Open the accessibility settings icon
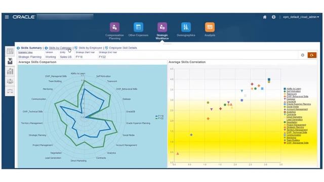This screenshot has width=324, height=182. click(273, 17)
